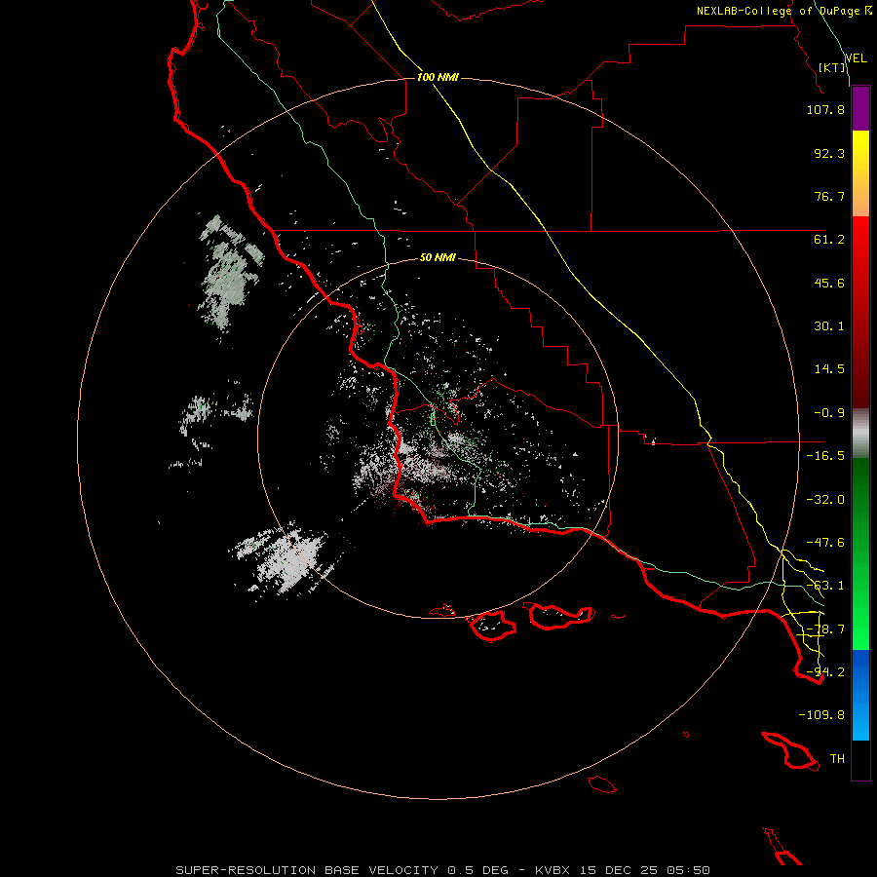877x877 pixels.
Task: Click the blue band of the velocity scale
Action: (x=860, y=695)
